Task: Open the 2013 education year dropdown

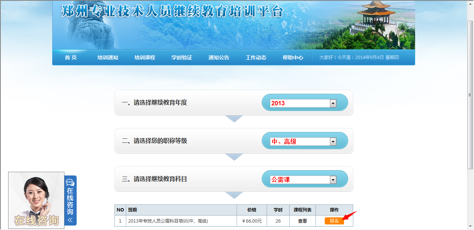Action: coord(333,103)
